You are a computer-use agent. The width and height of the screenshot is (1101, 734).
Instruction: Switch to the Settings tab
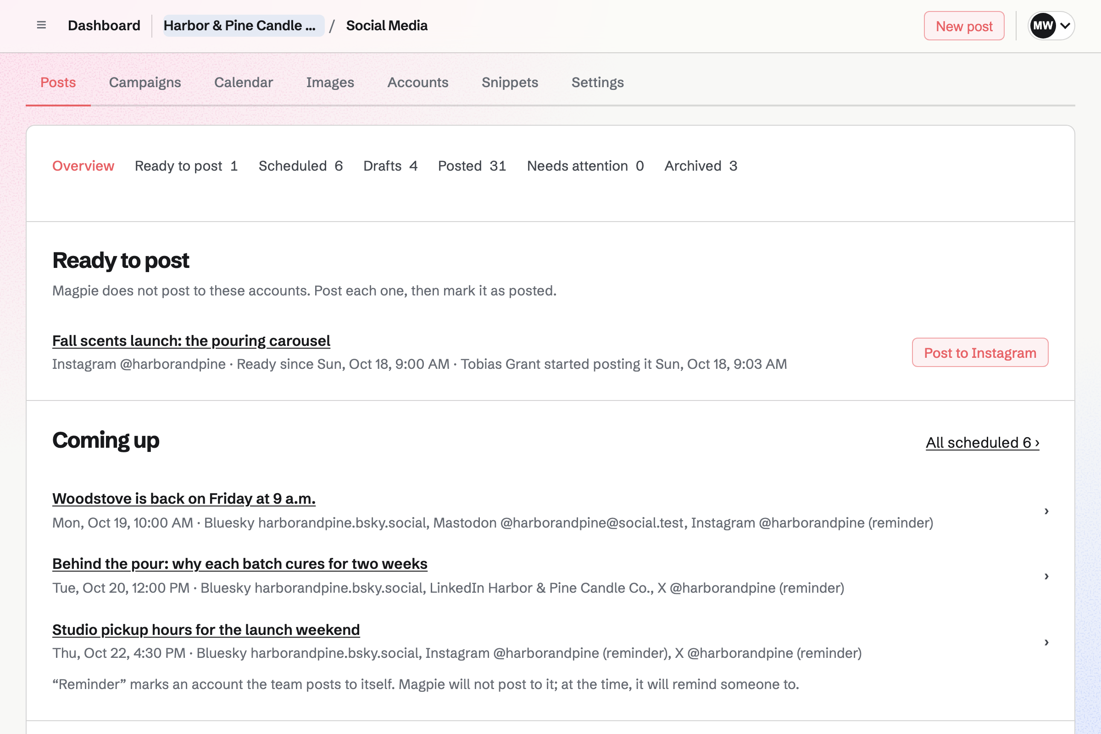(x=597, y=83)
